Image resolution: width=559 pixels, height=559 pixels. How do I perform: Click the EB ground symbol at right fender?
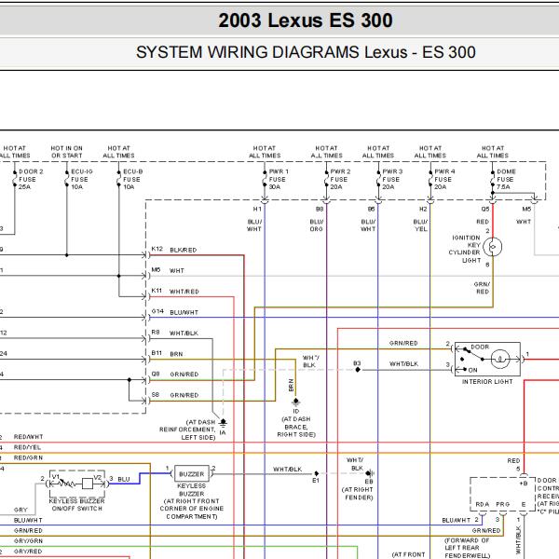coord(370,473)
